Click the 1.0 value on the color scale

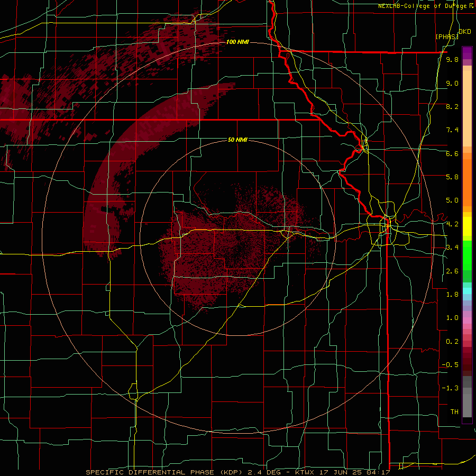click(x=452, y=318)
